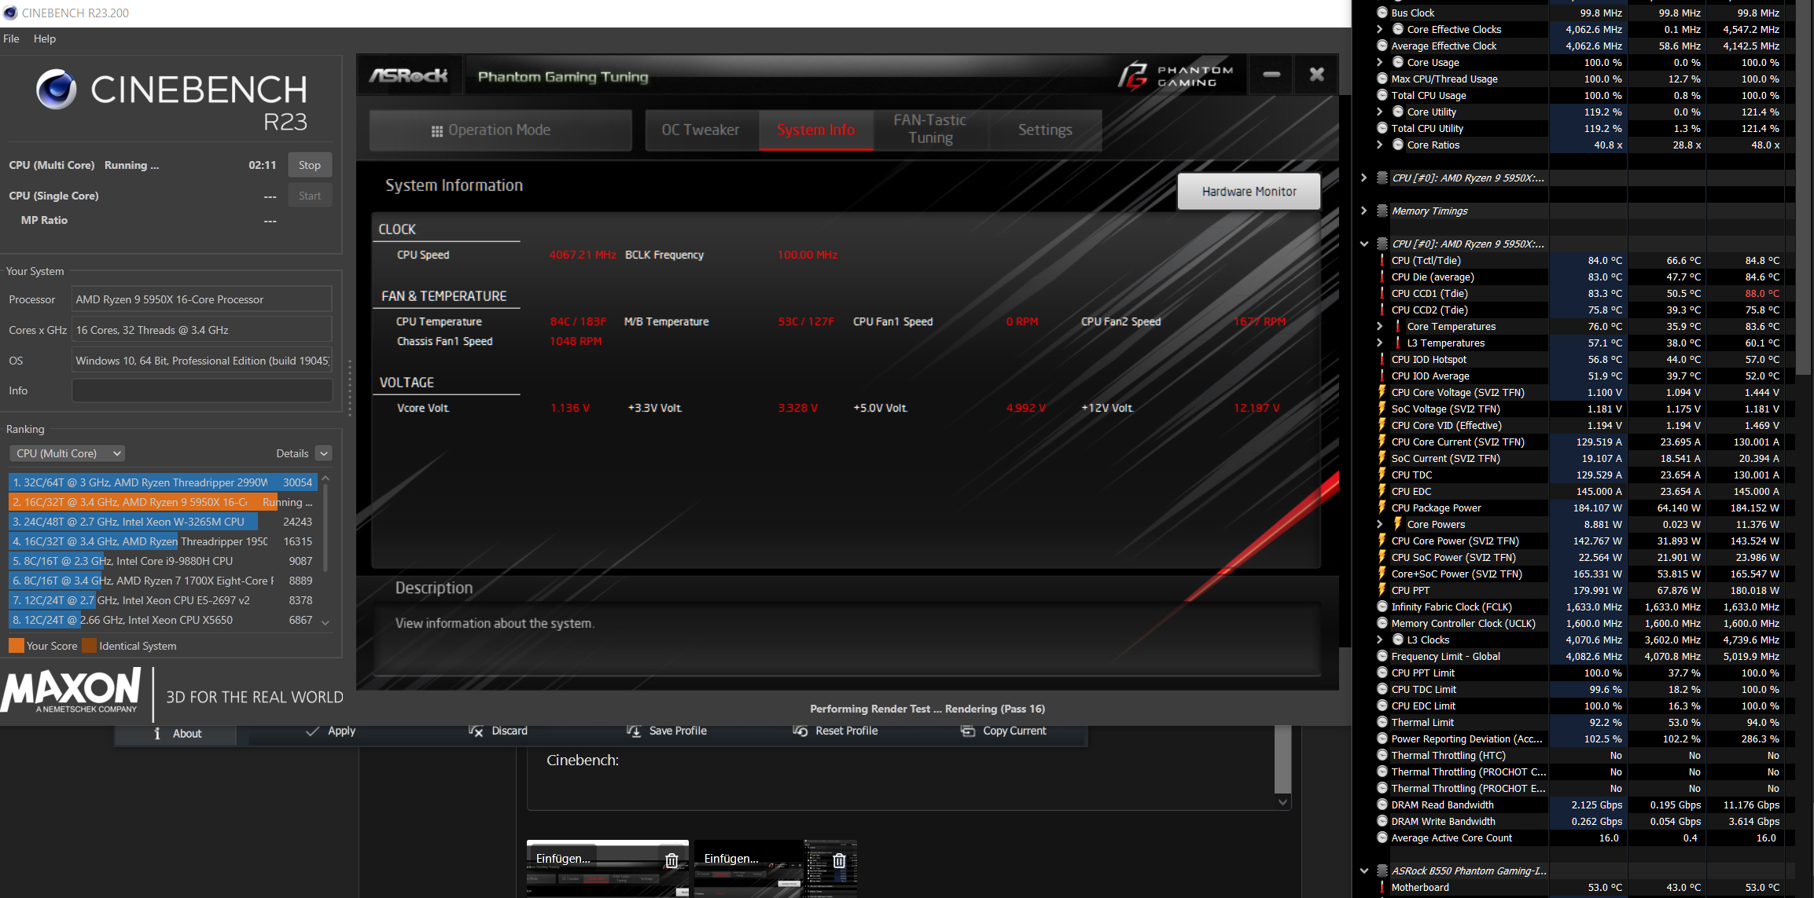The height and width of the screenshot is (898, 1814).
Task: Click the Save Profile icon
Action: point(634,731)
